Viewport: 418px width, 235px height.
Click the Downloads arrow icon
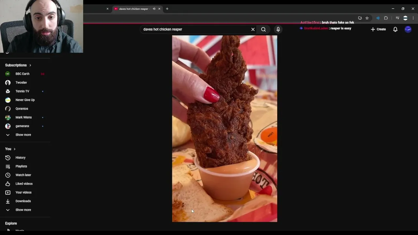pos(8,201)
